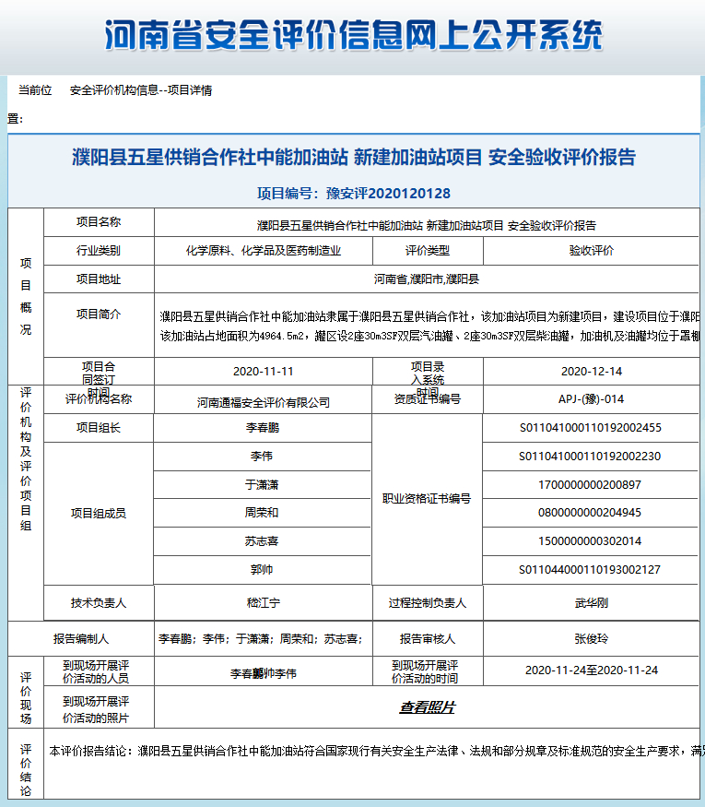This screenshot has height=807, width=705.
Task: Click the 项目地址 label
Action: pyautogui.click(x=99, y=279)
